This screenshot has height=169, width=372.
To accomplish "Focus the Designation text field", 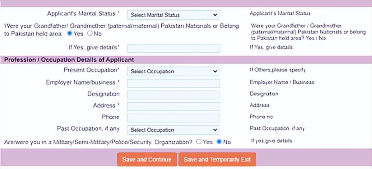I will 173,95.
